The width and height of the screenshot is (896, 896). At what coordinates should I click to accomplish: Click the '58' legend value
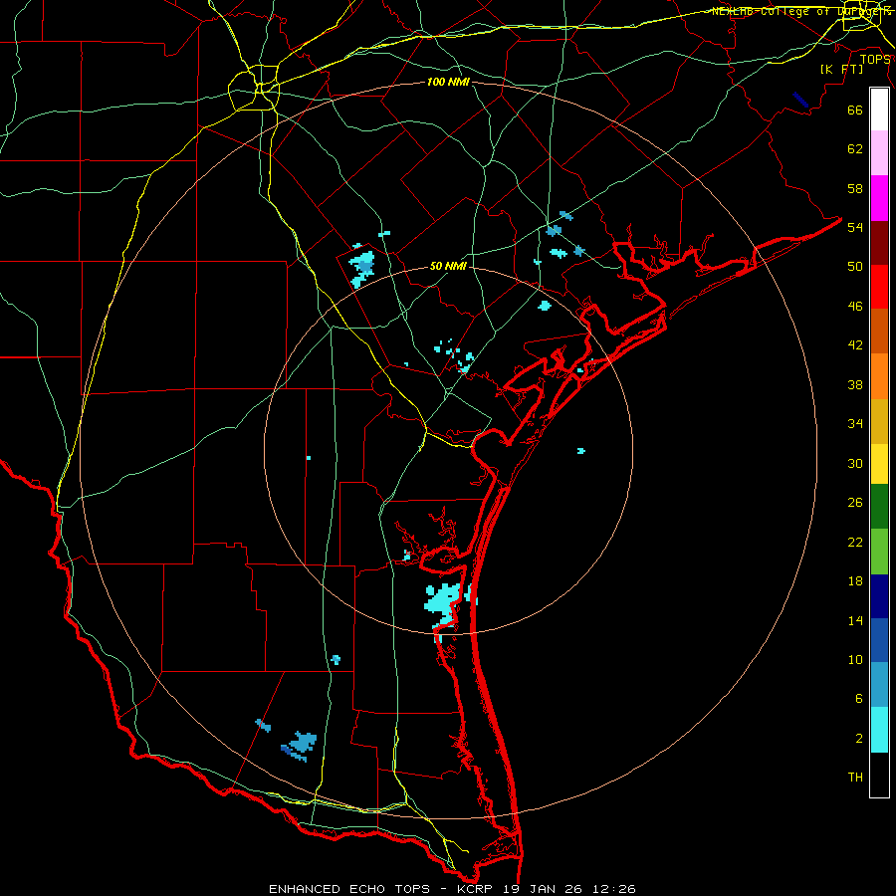point(855,188)
